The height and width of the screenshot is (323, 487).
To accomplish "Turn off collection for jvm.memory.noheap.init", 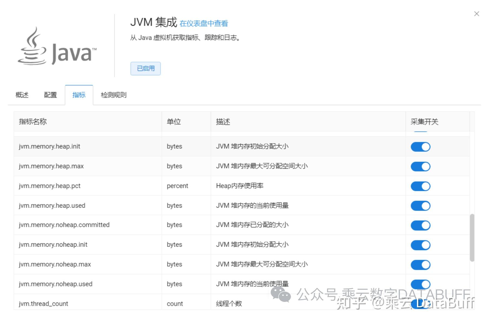I will tap(420, 245).
